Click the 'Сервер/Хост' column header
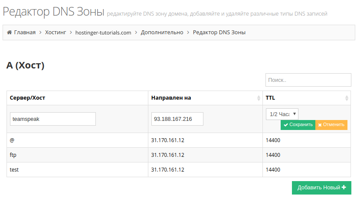 [28, 98]
